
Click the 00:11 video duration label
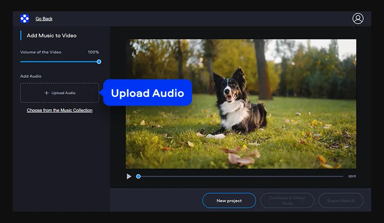click(x=352, y=177)
